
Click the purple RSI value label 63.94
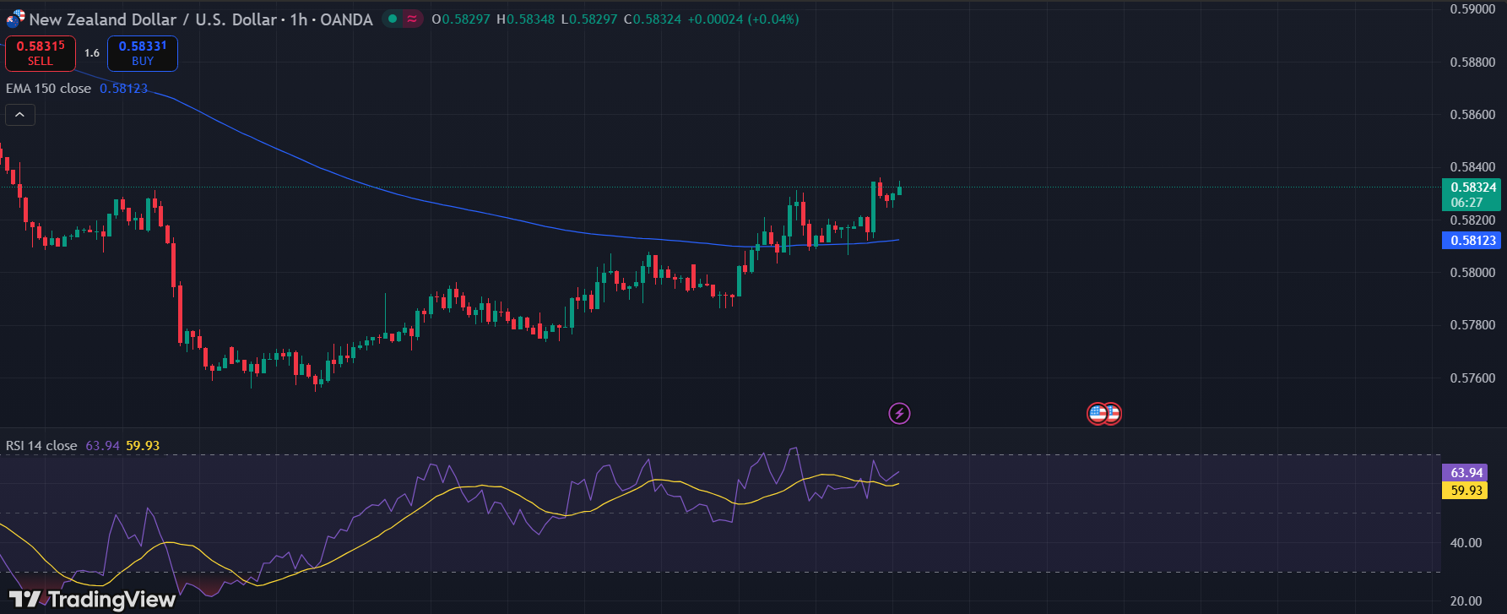point(1466,473)
